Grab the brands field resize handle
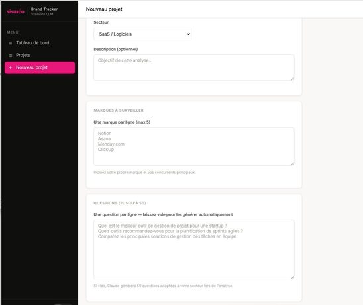The width and height of the screenshot is (363, 305). tap(293, 164)
